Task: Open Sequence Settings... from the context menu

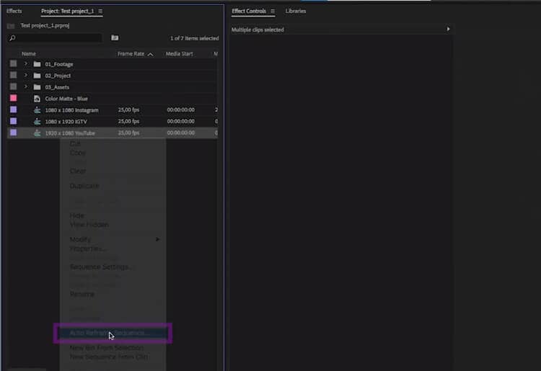Action: tap(101, 267)
